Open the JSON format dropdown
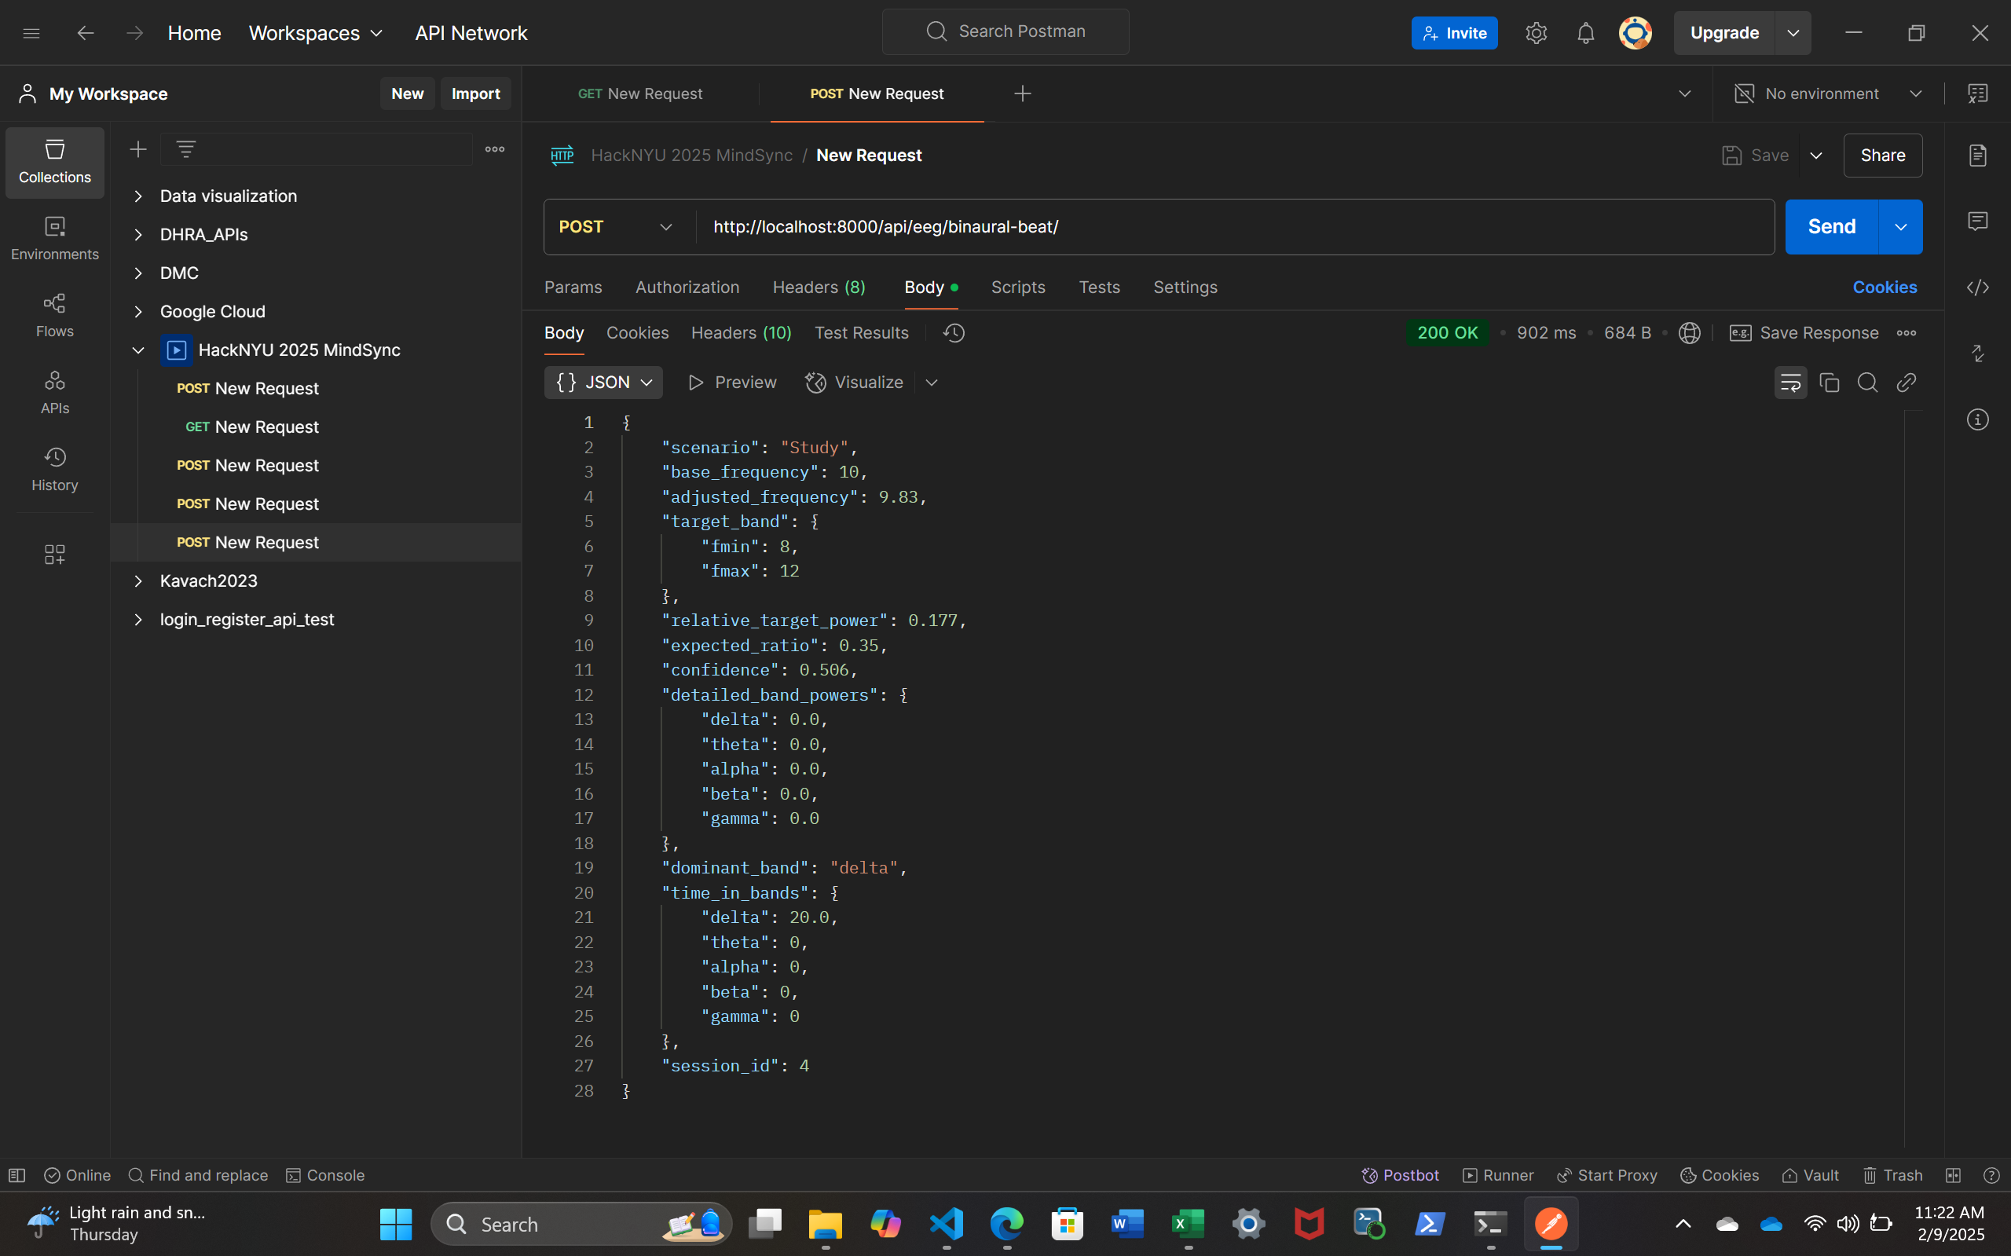This screenshot has height=1256, width=2011. click(x=604, y=382)
